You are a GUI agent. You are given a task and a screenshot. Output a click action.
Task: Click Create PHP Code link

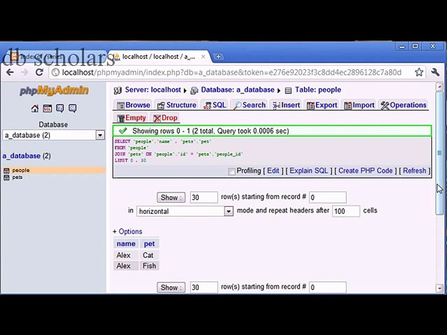(x=366, y=171)
